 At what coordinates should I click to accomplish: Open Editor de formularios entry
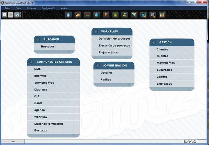[x=49, y=124]
